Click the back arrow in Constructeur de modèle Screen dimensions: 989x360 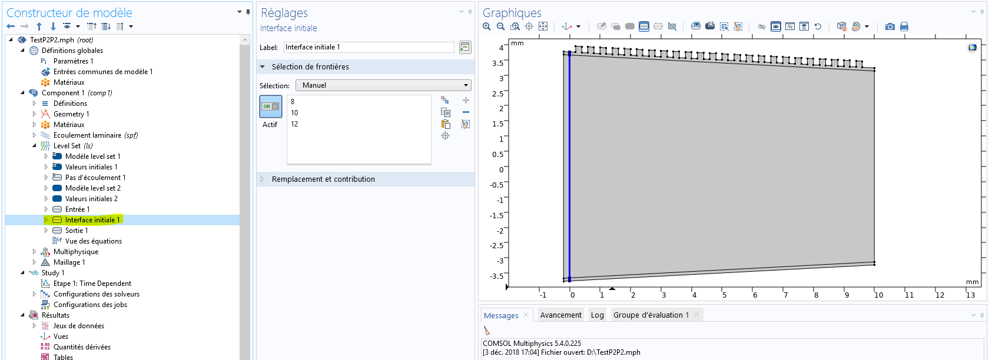click(11, 26)
